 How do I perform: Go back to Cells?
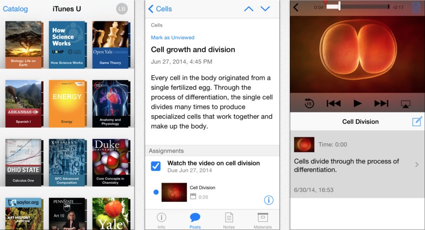point(160,9)
